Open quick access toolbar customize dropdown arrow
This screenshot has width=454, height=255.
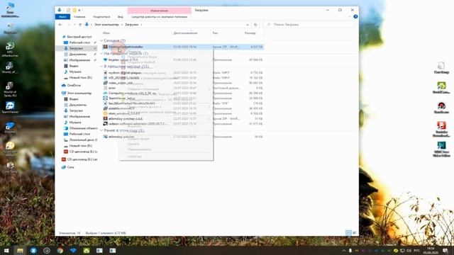(x=79, y=10)
